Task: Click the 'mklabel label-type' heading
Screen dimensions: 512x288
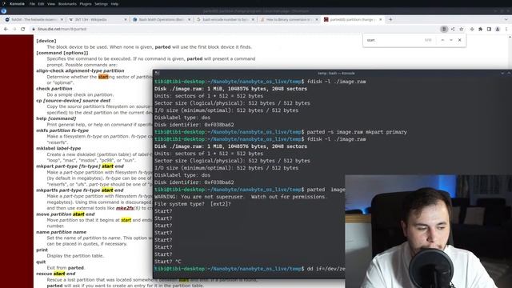Action: coord(58,148)
